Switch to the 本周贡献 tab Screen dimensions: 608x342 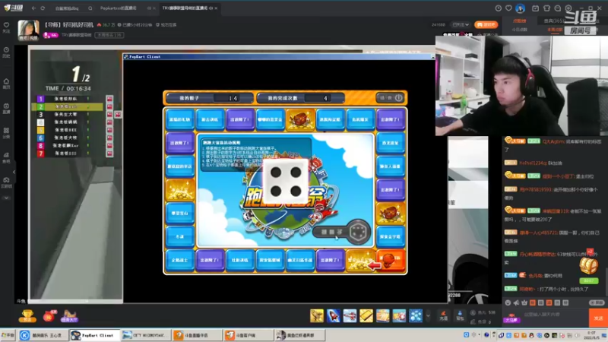point(555,30)
